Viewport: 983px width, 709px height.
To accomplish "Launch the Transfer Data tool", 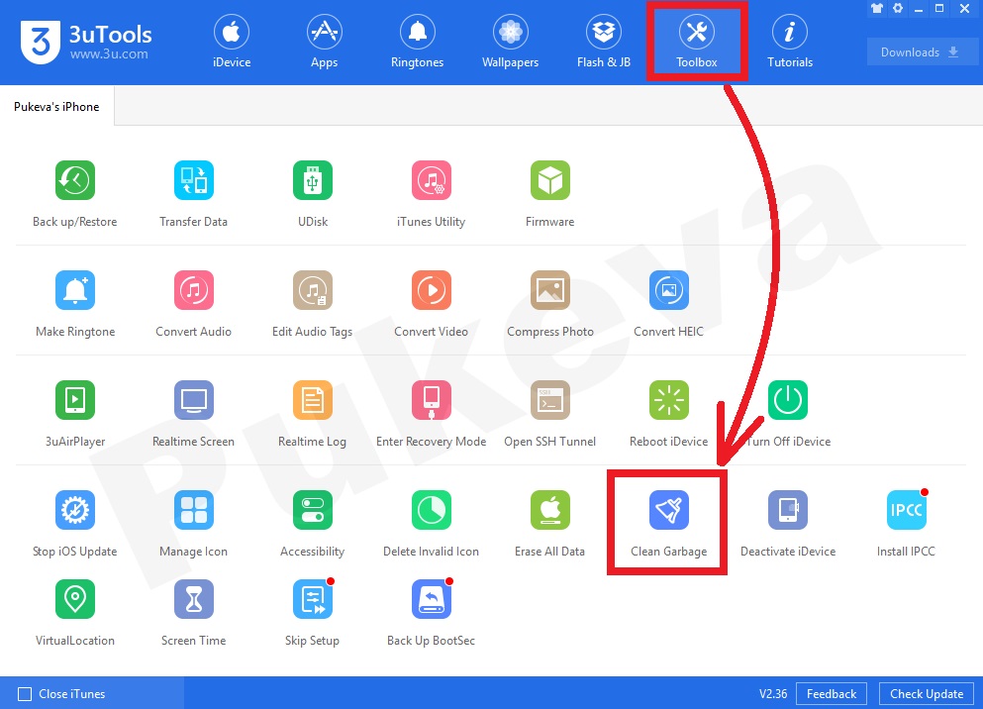I will coord(194,180).
